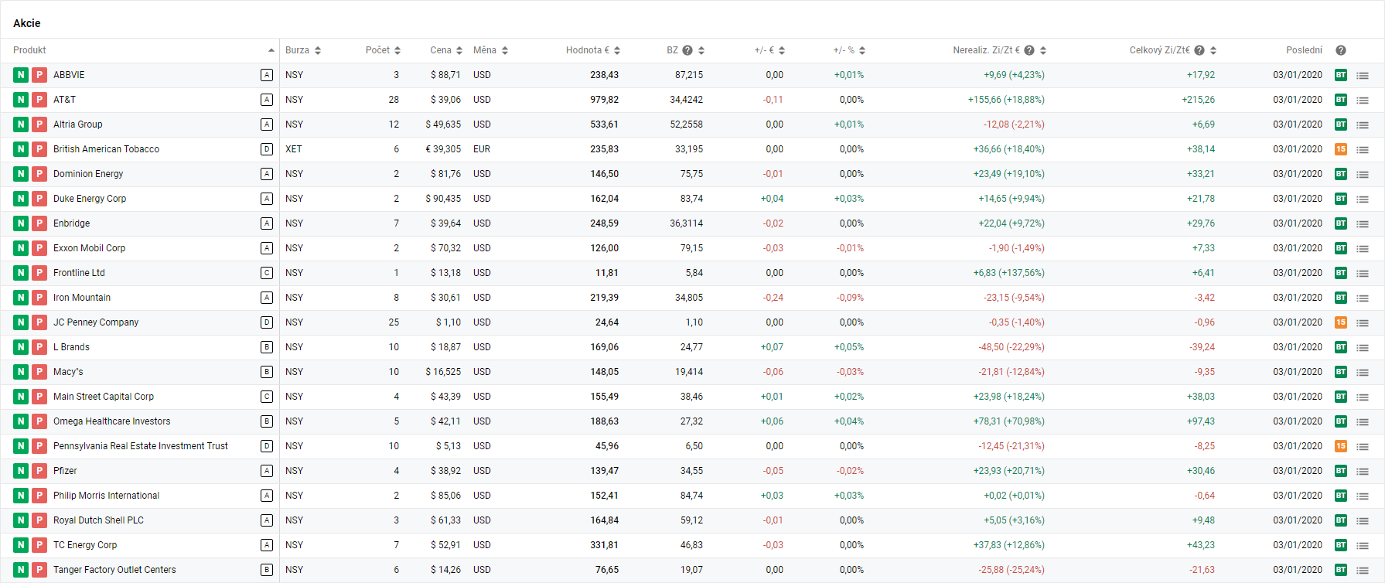Open the row menu icon for Enbridge
This screenshot has width=1385, height=583.
click(x=1363, y=224)
